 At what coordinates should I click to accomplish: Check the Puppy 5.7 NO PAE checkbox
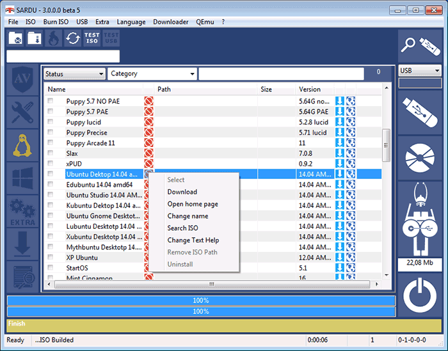[x=51, y=100]
